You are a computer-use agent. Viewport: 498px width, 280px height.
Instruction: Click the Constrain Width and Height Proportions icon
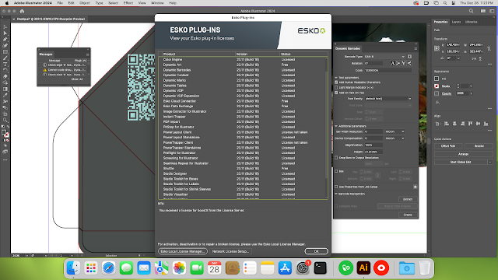[x=489, y=48]
